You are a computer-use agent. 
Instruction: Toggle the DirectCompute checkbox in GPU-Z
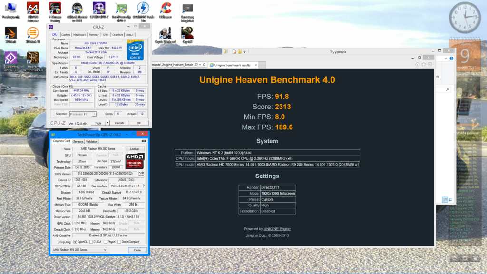(x=119, y=242)
